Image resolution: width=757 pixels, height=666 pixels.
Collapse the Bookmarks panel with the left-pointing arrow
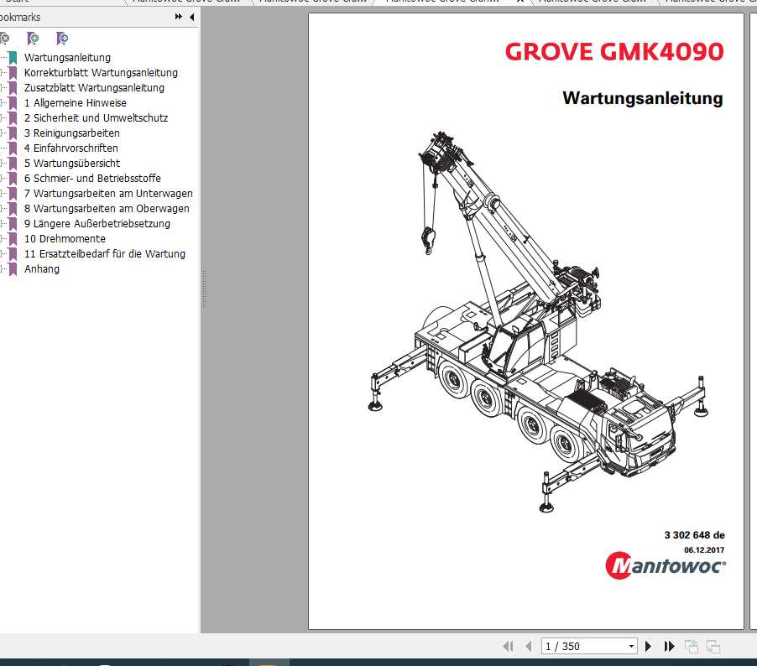(x=191, y=16)
